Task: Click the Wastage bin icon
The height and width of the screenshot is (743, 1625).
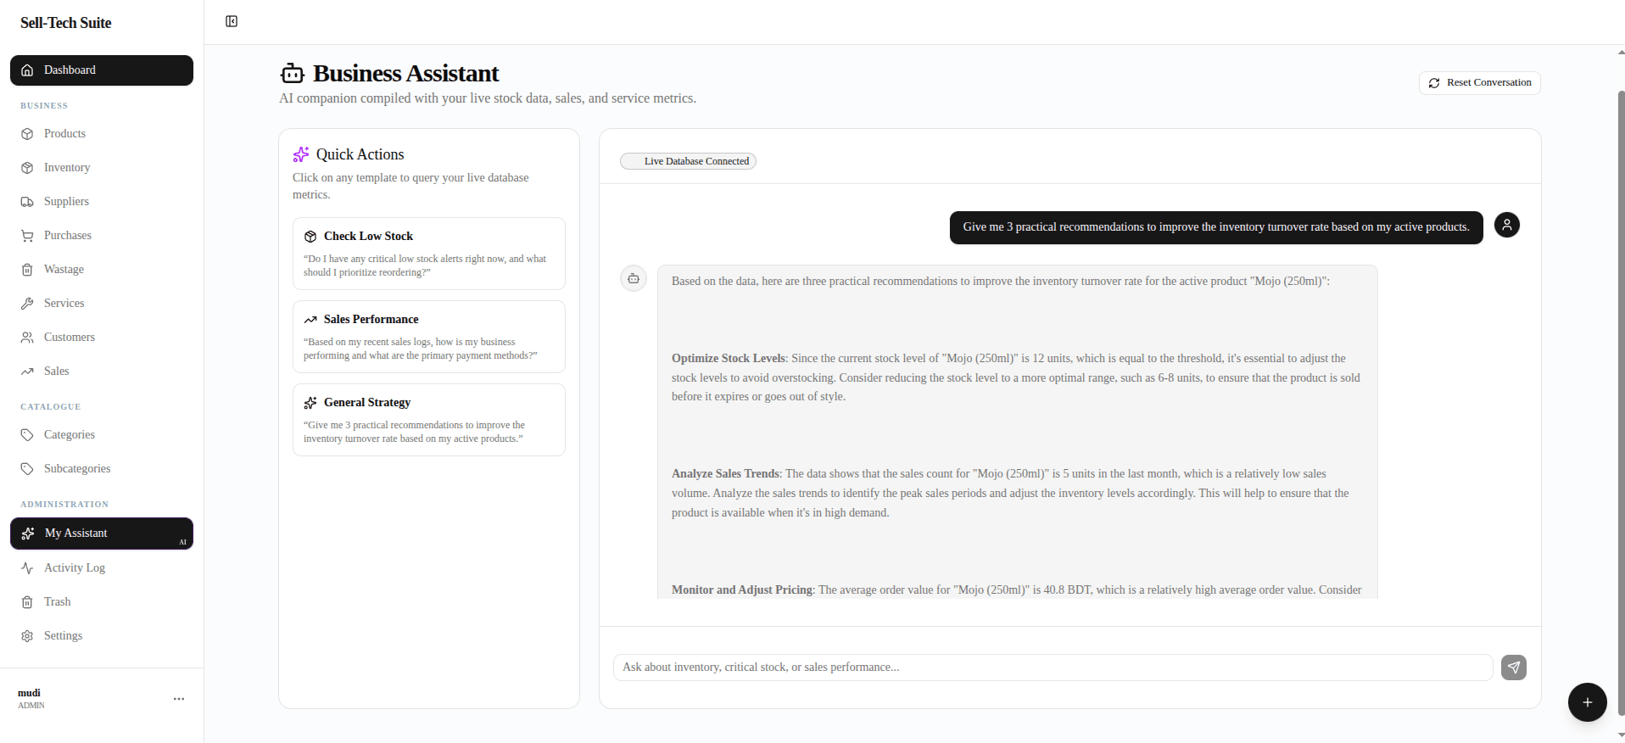Action: 27,270
